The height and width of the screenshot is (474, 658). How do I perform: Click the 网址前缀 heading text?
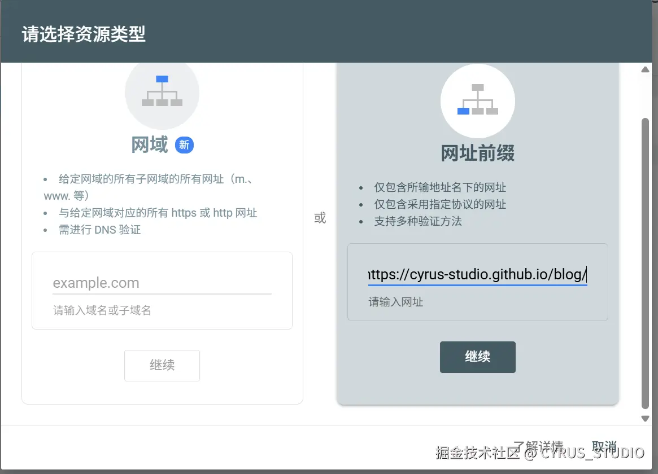(x=478, y=153)
